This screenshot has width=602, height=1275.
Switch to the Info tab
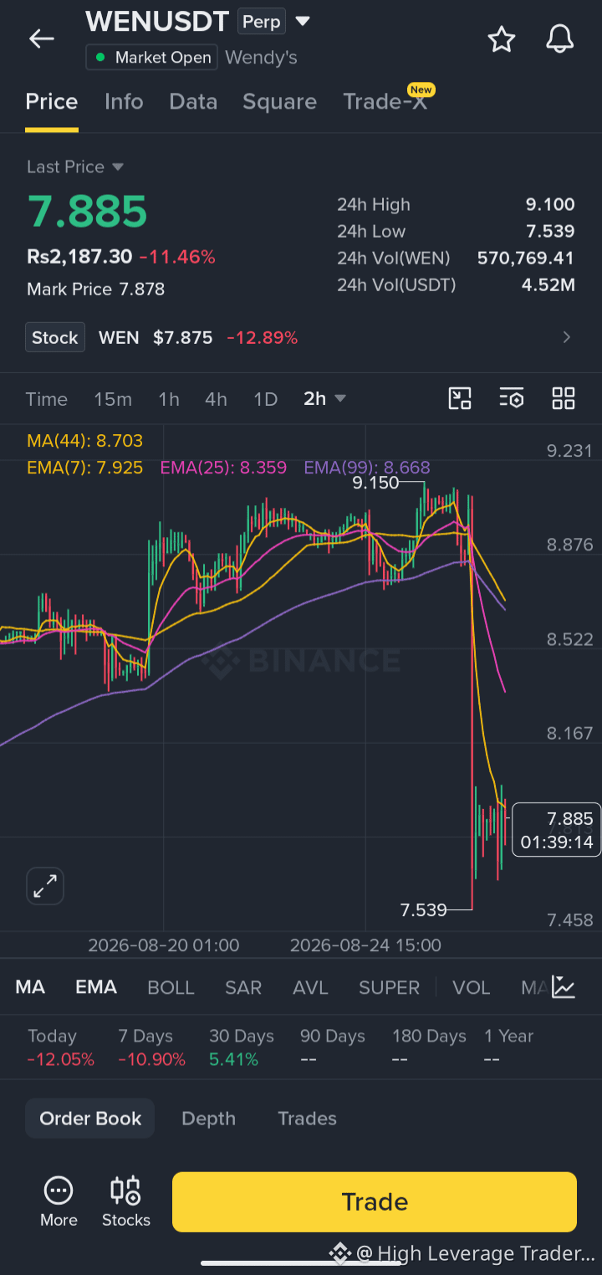124,101
